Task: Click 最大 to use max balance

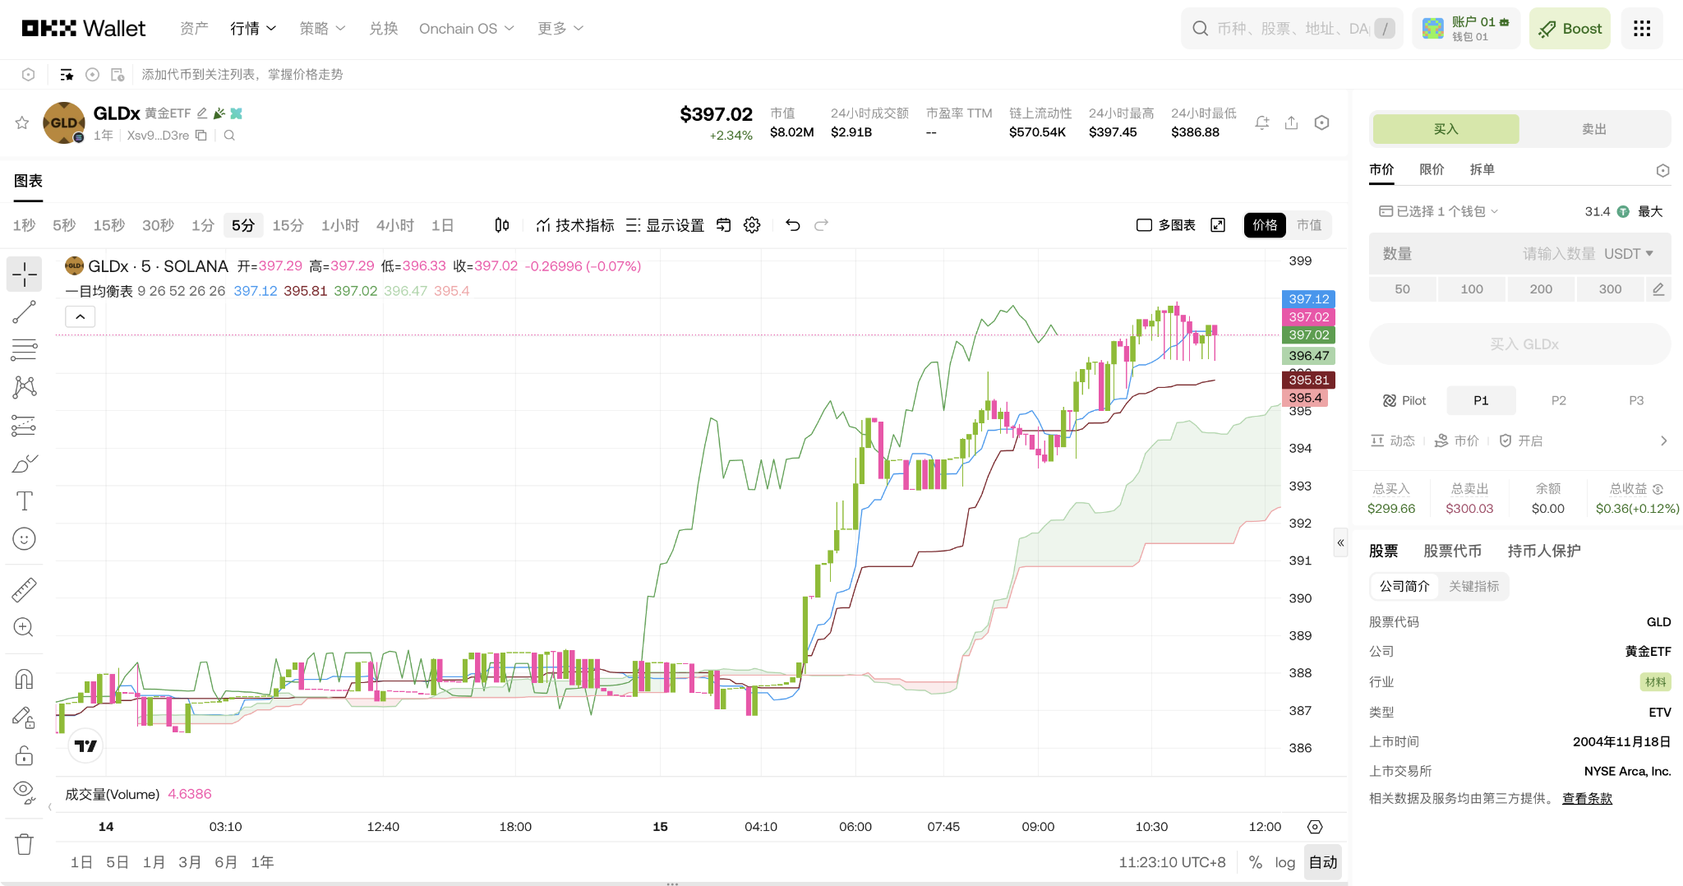Action: click(x=1650, y=211)
